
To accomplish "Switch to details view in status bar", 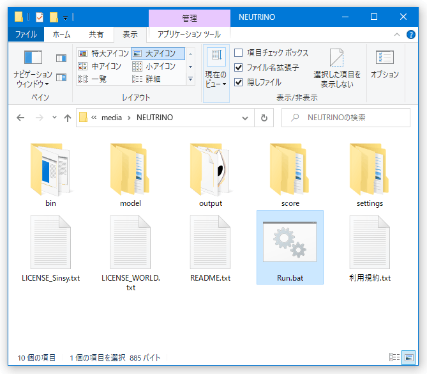I will pos(394,357).
